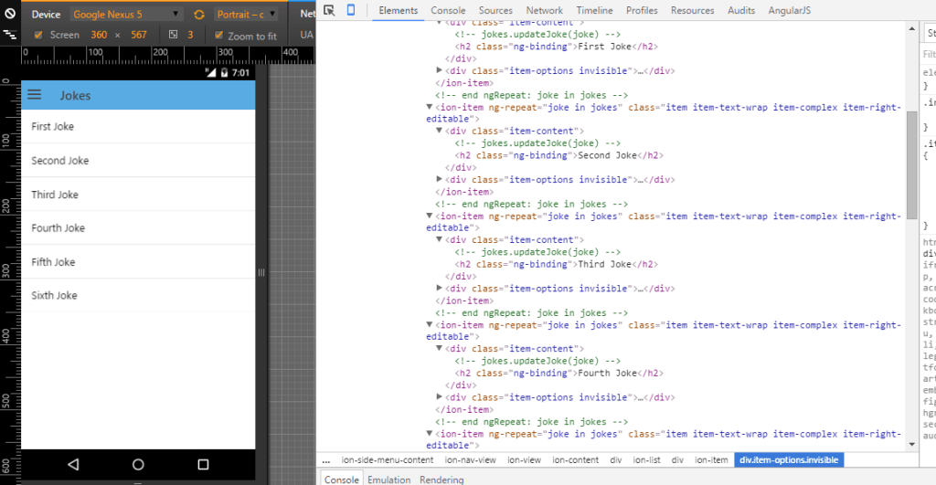This screenshot has height=485, width=936.
Task: Collapse the item-content div containing Third Joke
Action: pos(440,240)
